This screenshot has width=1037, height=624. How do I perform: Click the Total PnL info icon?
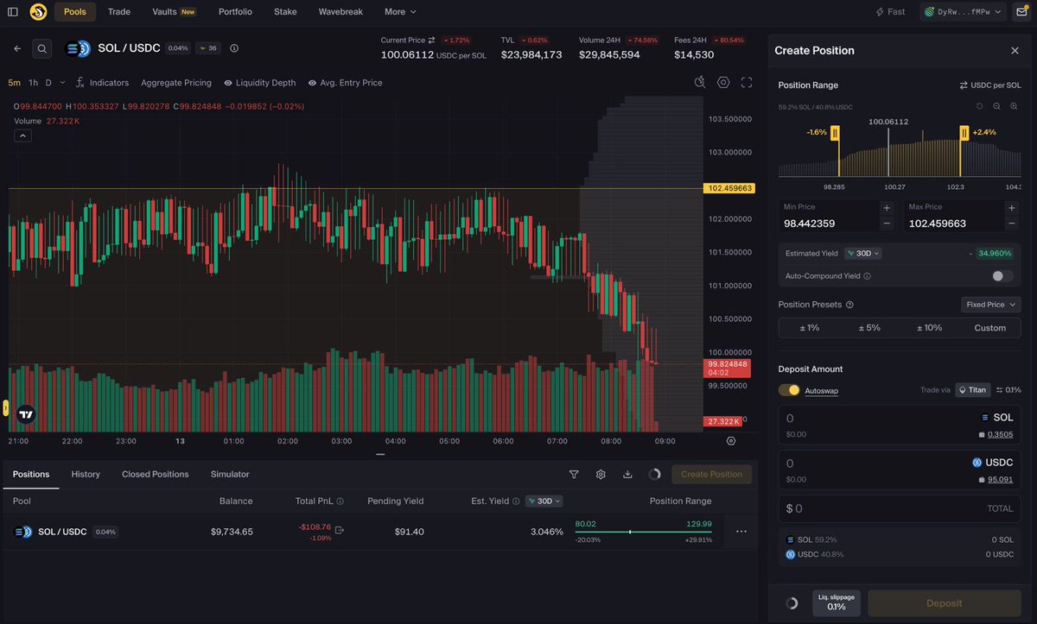(x=340, y=501)
